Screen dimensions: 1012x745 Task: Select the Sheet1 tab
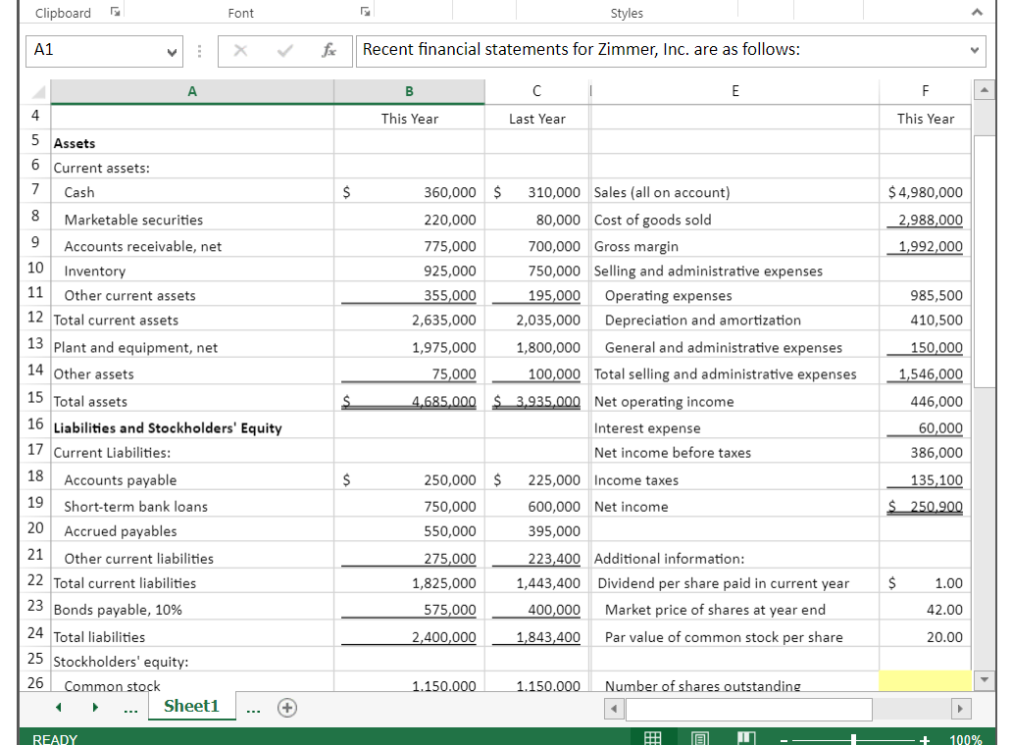191,707
